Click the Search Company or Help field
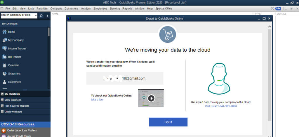 18,16
